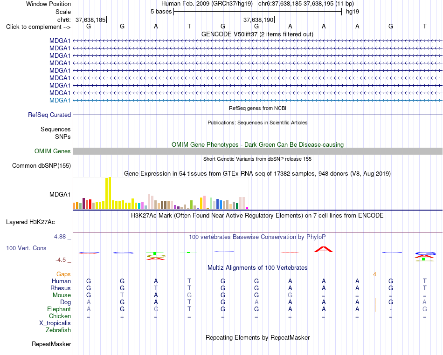Screen dimensions: 443x355
Task: Click the Chicken species label
Action: [x=60, y=316]
